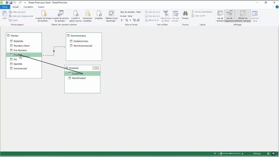The height and width of the screenshot is (157, 279).
Task: Select Numéro client field
Action: pyautogui.click(x=24, y=46)
